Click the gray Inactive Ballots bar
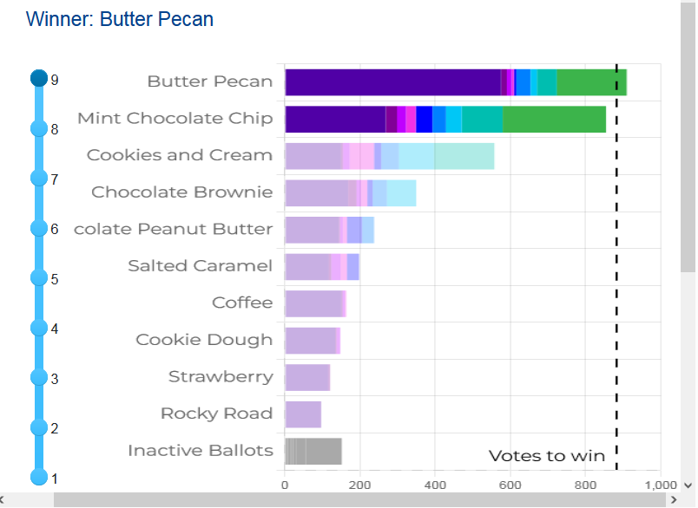 pyautogui.click(x=313, y=452)
